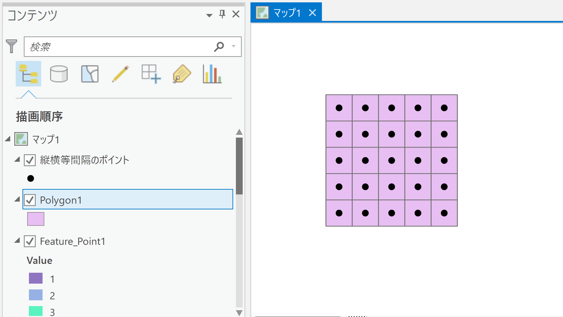Click the Value heading under Feature_Point1
Viewport: 563px width, 317px height.
[39, 260]
